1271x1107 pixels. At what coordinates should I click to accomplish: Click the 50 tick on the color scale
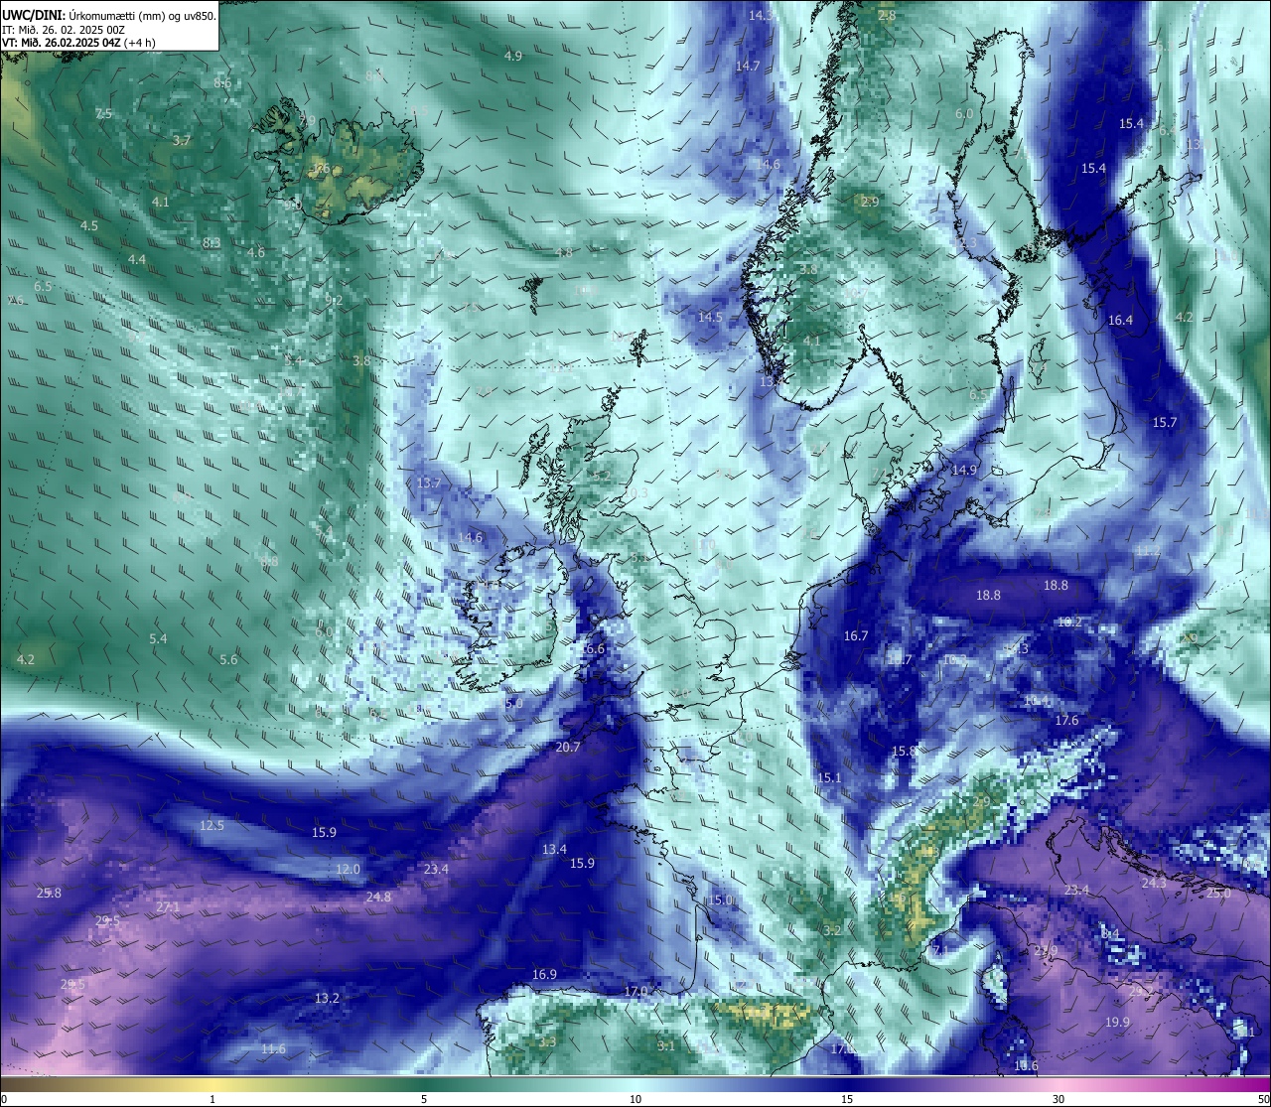[1263, 1099]
